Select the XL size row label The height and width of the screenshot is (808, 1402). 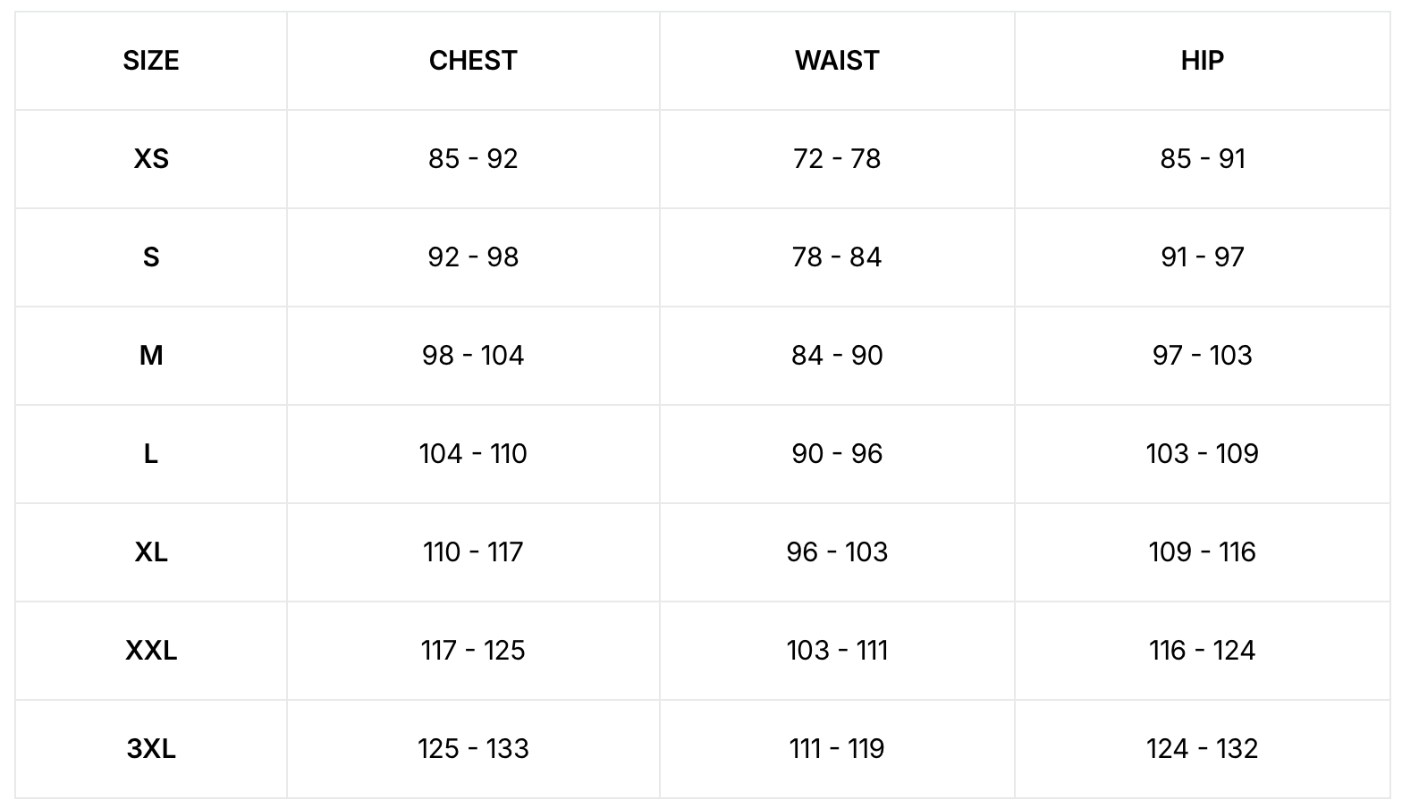coord(151,552)
